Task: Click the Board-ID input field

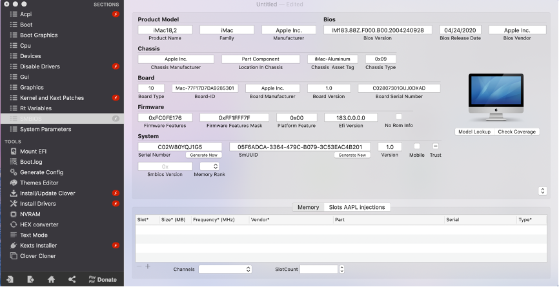Action: point(205,88)
